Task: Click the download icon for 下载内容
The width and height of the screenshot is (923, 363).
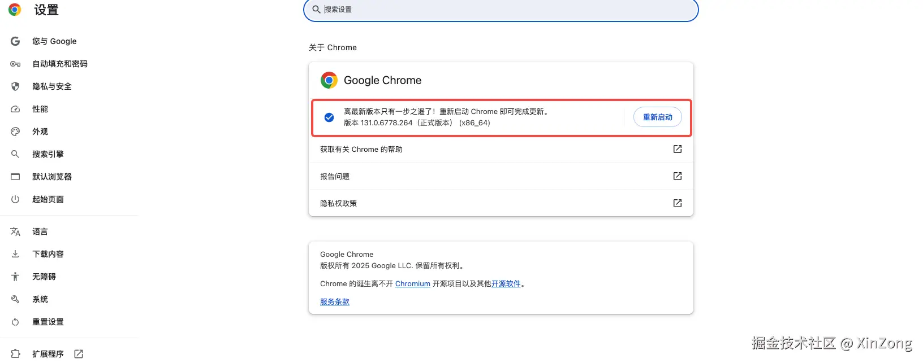Action: [15, 254]
